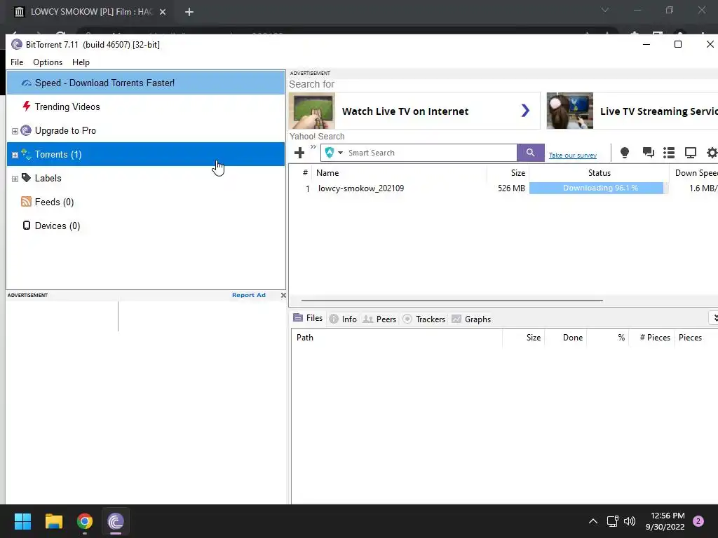Image resolution: width=718 pixels, height=538 pixels.
Task: Click the Done column header in Files
Action: 566,338
